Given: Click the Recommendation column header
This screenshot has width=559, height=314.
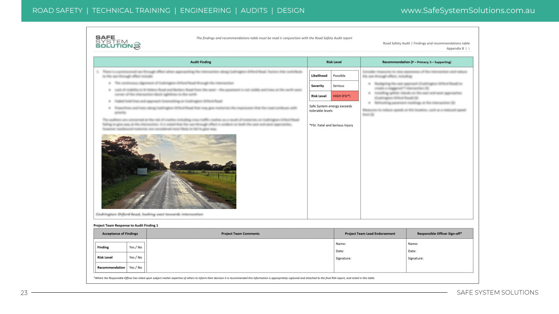Looking at the screenshot, I should coord(417,62).
